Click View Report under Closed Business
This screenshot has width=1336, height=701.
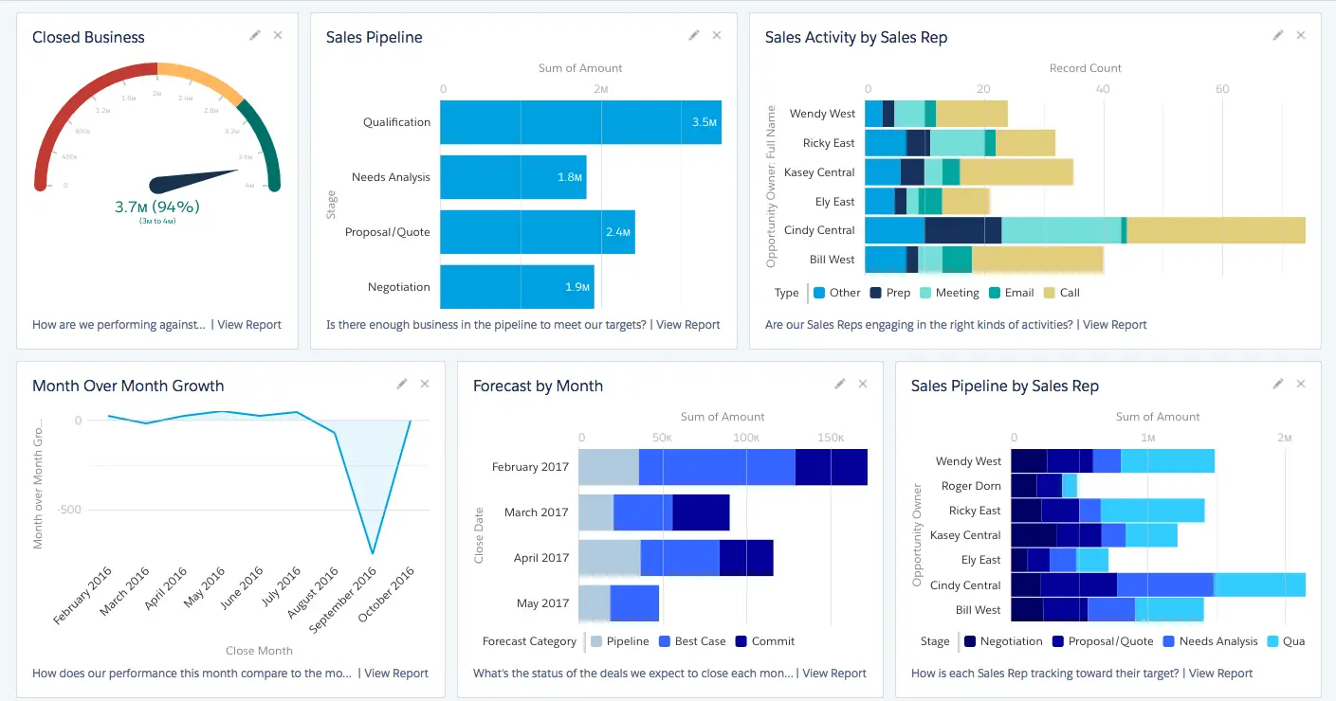pyautogui.click(x=247, y=324)
